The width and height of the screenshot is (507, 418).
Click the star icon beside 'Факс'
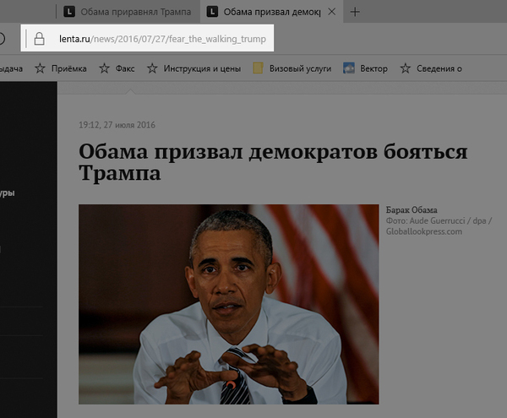[x=105, y=68]
